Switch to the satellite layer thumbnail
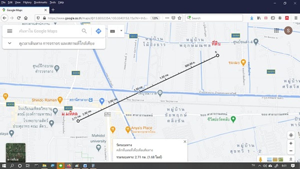Viewport: 300px width, 169px height. (15, 152)
